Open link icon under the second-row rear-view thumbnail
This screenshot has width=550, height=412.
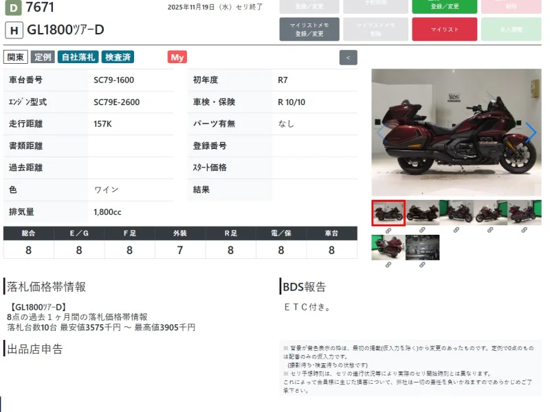(x=388, y=264)
